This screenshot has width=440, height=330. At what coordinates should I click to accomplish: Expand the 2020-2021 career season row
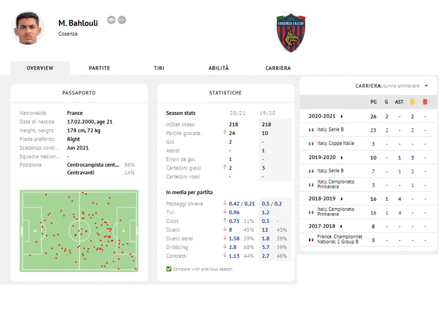pyautogui.click(x=342, y=116)
